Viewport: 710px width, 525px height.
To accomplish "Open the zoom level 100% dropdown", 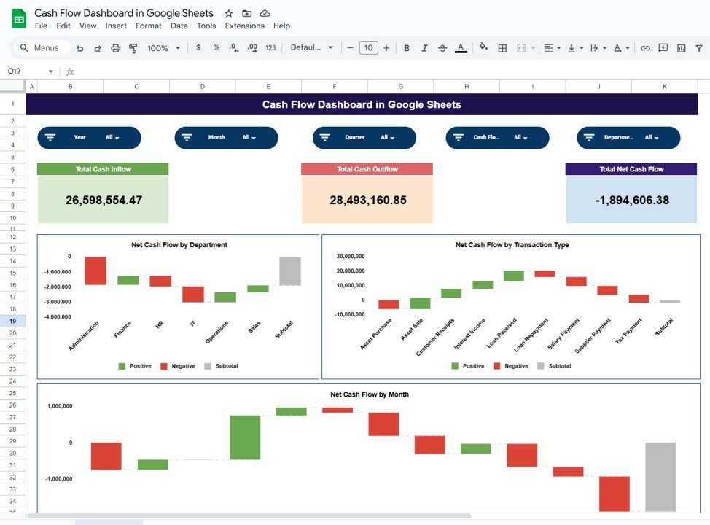I will [163, 48].
